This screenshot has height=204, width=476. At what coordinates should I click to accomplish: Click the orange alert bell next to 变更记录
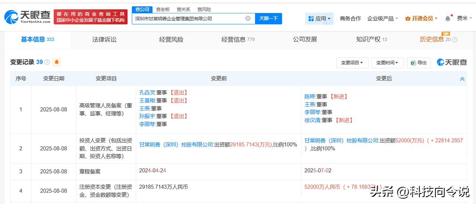[57, 62]
